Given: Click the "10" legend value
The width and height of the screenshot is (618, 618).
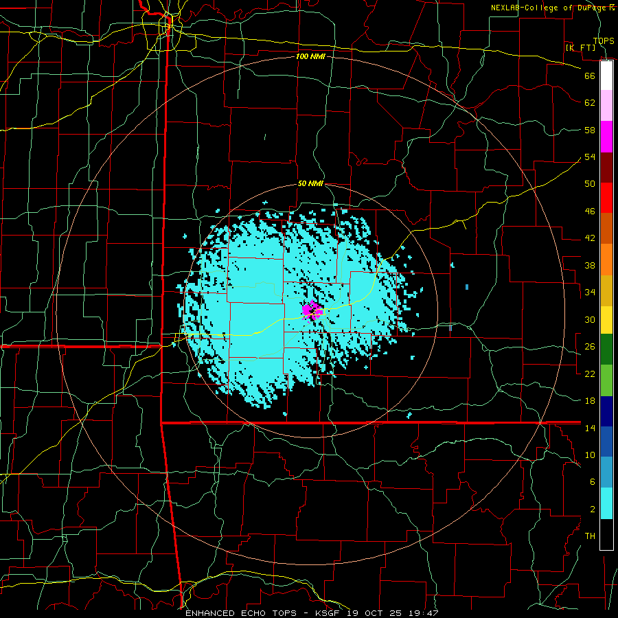Looking at the screenshot, I should point(590,455).
